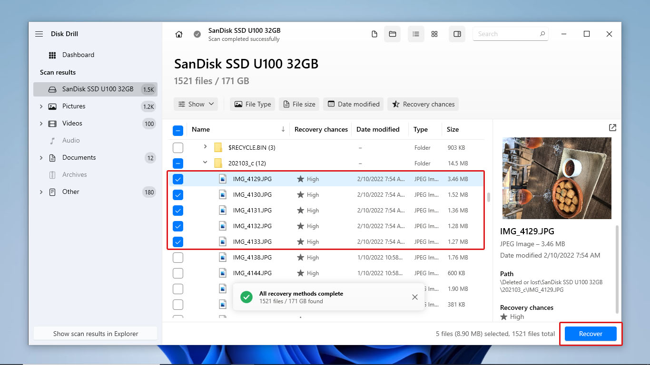Switch to folder view icon
Screen dimensions: 650x365
[393, 34]
